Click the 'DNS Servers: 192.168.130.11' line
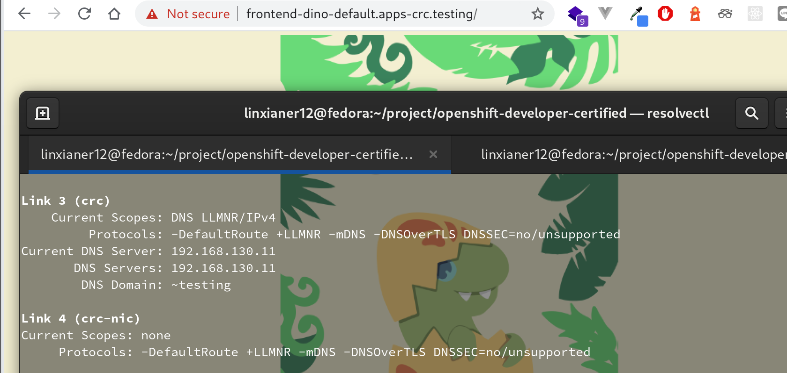787x373 pixels. pyautogui.click(x=174, y=268)
